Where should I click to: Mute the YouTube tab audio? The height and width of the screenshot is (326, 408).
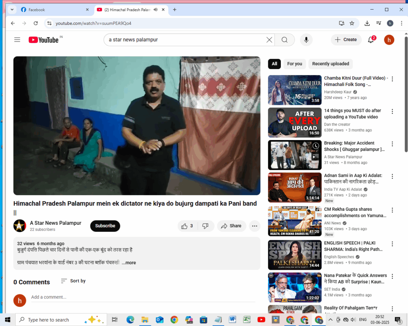155,10
